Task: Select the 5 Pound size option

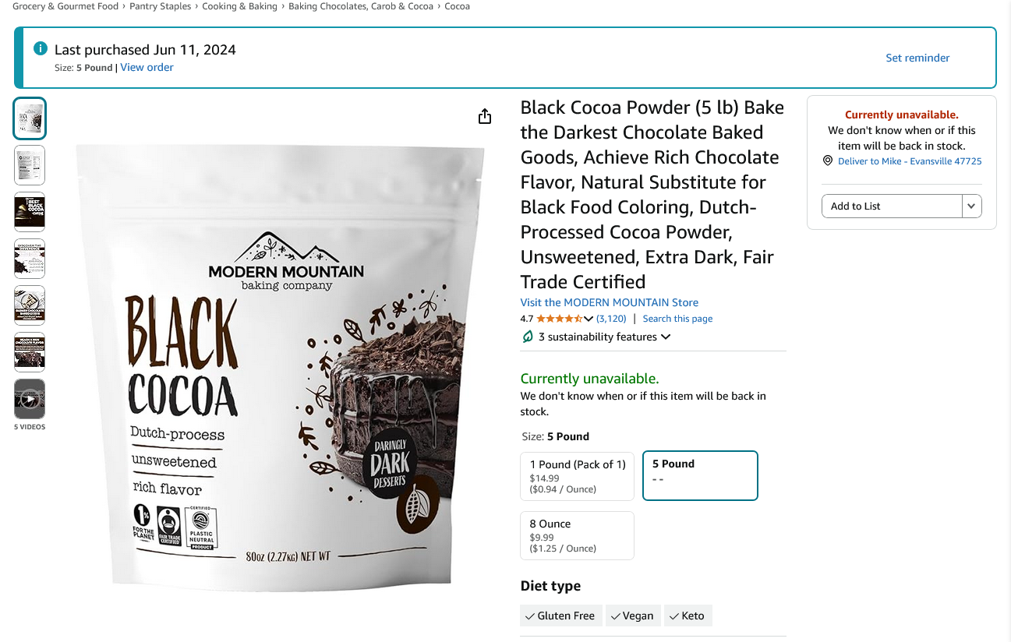Action: coord(700,476)
